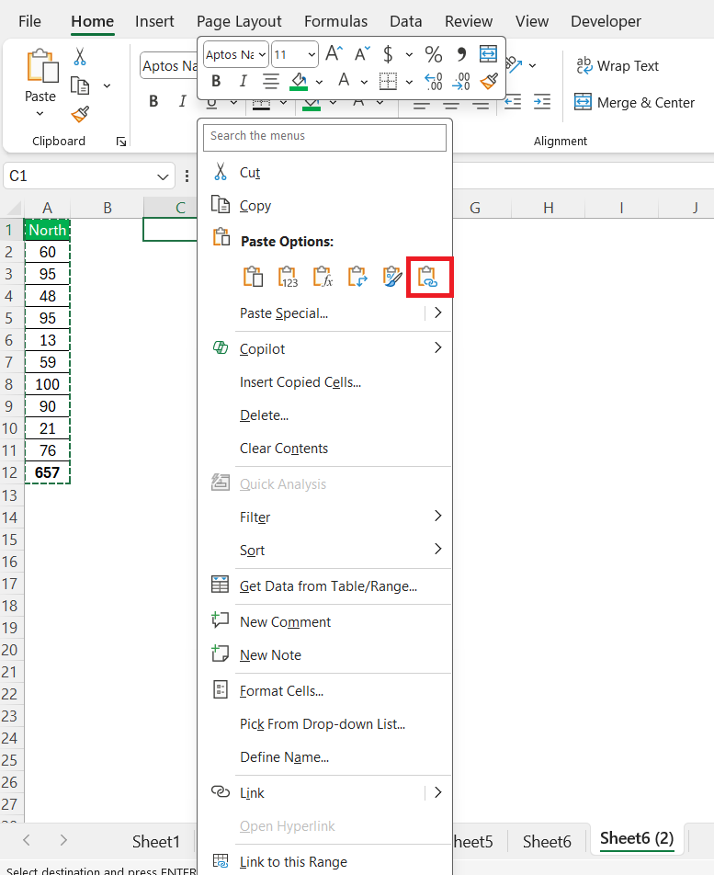Screen dimensions: 714x875
Task: Expand the Copy dropdown arrow in ribbon
Action: coord(108,86)
